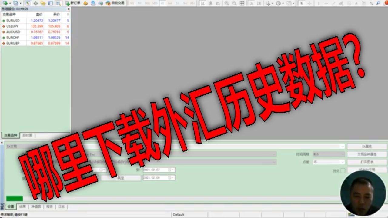Screen dimensions: 388x218
Task: Switch to the 设置 tester tab
Action: 11,207
